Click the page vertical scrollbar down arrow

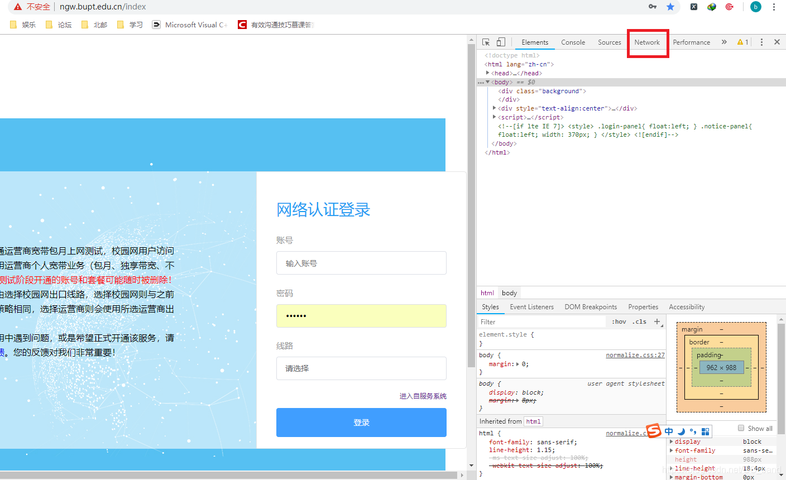tap(472, 465)
